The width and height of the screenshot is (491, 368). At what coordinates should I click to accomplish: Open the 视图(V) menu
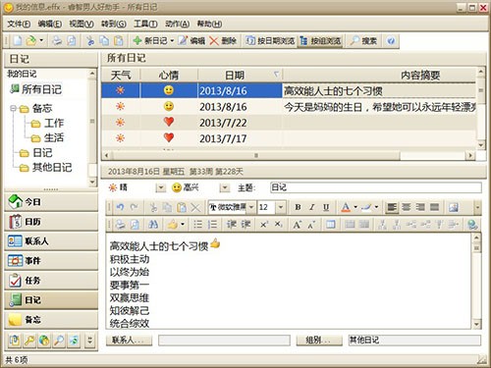point(82,24)
